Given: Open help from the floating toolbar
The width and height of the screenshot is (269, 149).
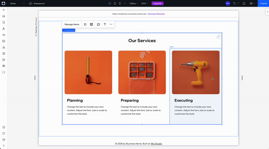Looking at the screenshot, I should pos(105,24).
